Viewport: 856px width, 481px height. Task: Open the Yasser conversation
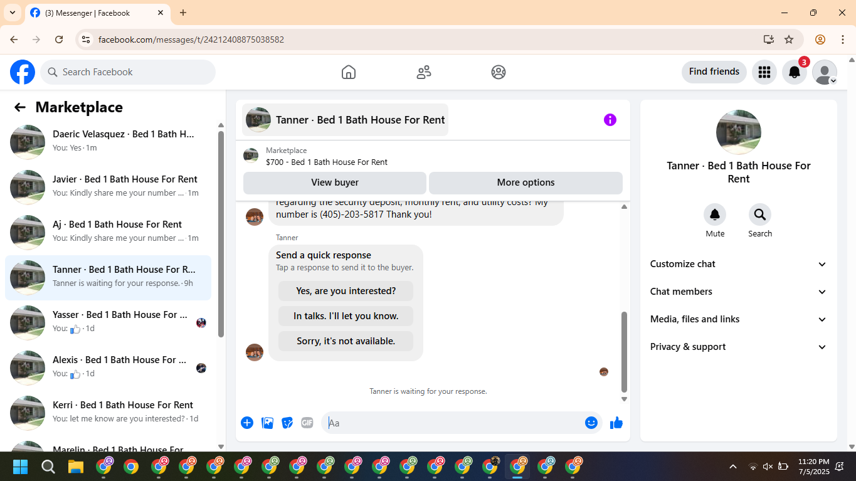click(x=108, y=322)
